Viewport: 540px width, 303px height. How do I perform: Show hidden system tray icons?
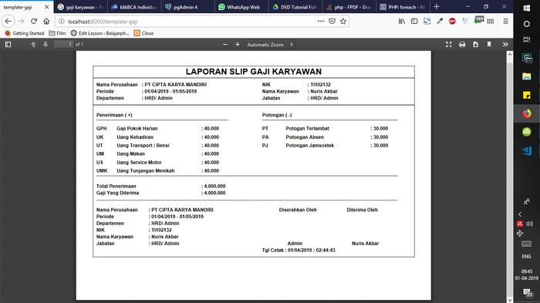click(520, 214)
